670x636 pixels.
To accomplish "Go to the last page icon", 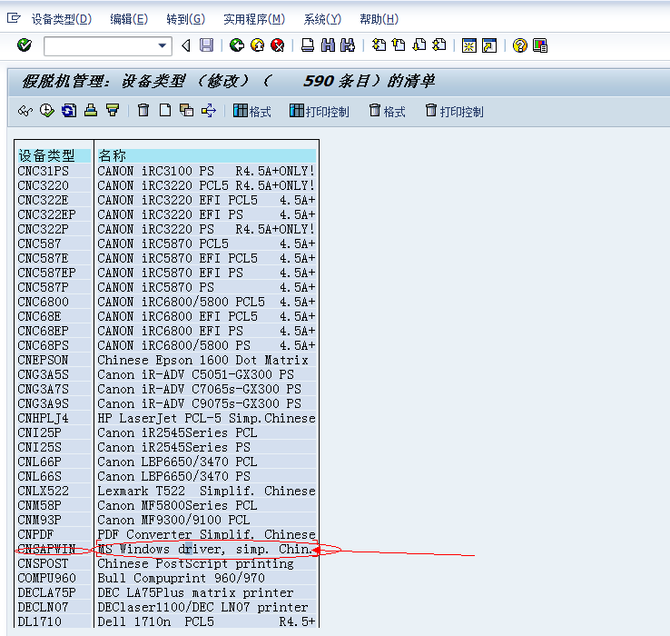I will tap(439, 45).
